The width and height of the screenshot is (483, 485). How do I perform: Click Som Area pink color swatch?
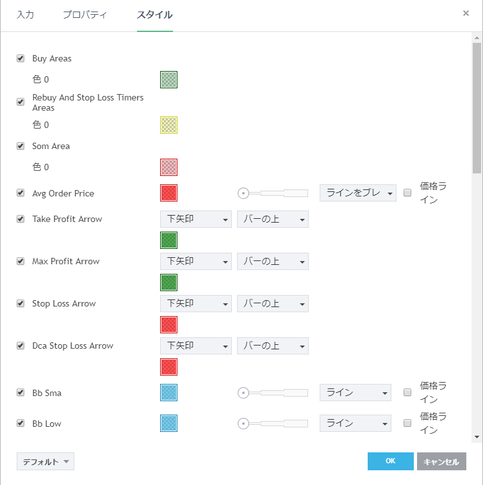(168, 167)
